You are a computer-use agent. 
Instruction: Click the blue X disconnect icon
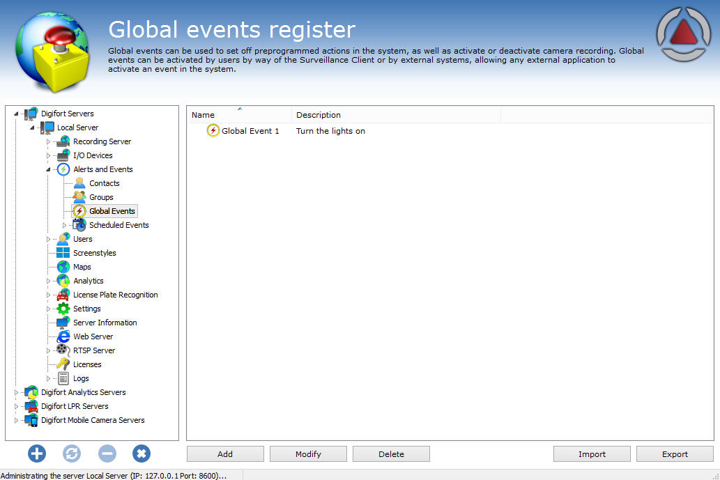[141, 454]
